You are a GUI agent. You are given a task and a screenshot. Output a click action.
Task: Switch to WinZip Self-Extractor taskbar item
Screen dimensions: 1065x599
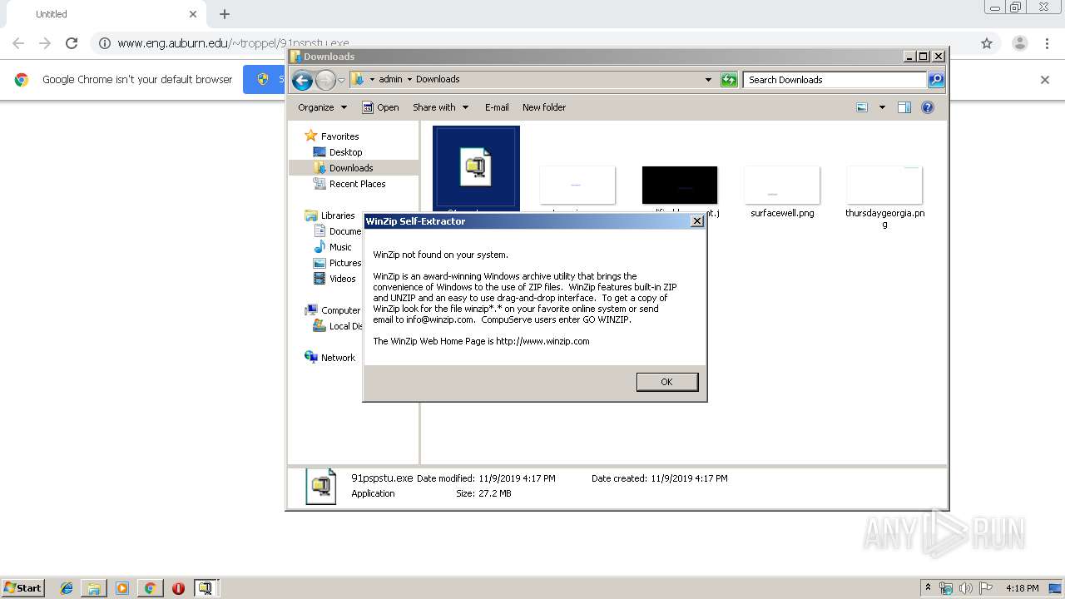point(206,588)
